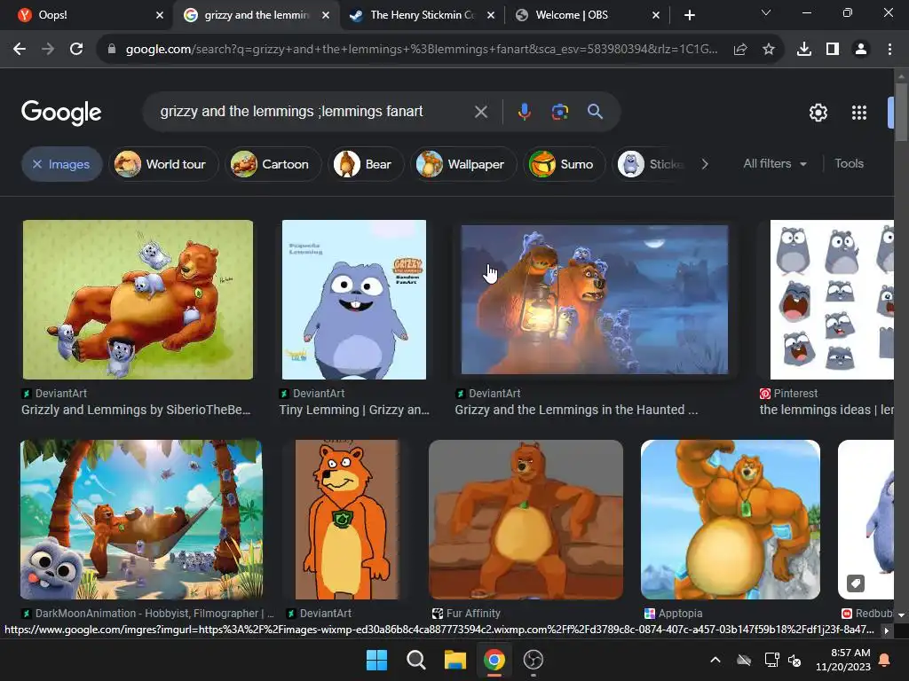The width and height of the screenshot is (909, 681).
Task: Start voice search with microphone
Action: 524,112
